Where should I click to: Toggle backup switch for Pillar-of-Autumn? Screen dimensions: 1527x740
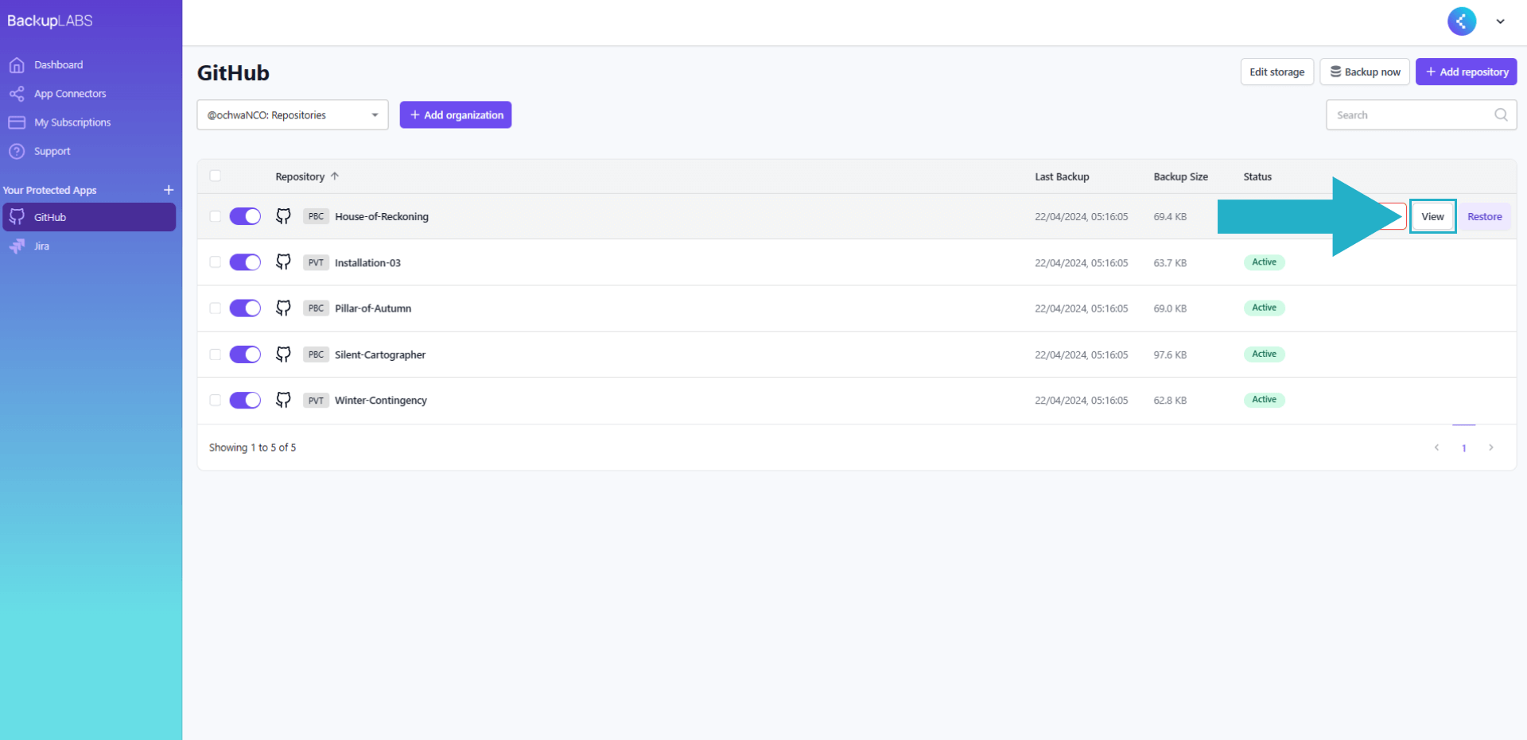click(245, 308)
